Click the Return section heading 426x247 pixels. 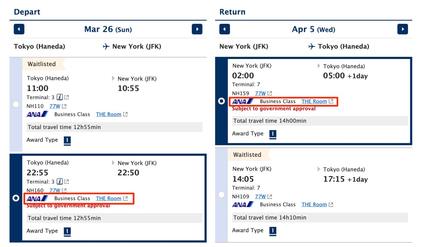click(232, 12)
